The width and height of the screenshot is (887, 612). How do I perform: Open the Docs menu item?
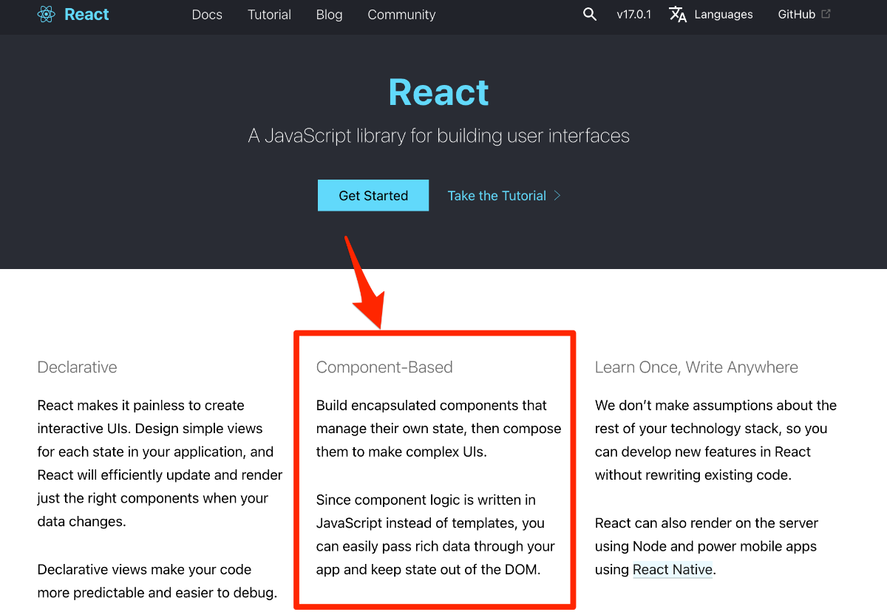coord(207,15)
